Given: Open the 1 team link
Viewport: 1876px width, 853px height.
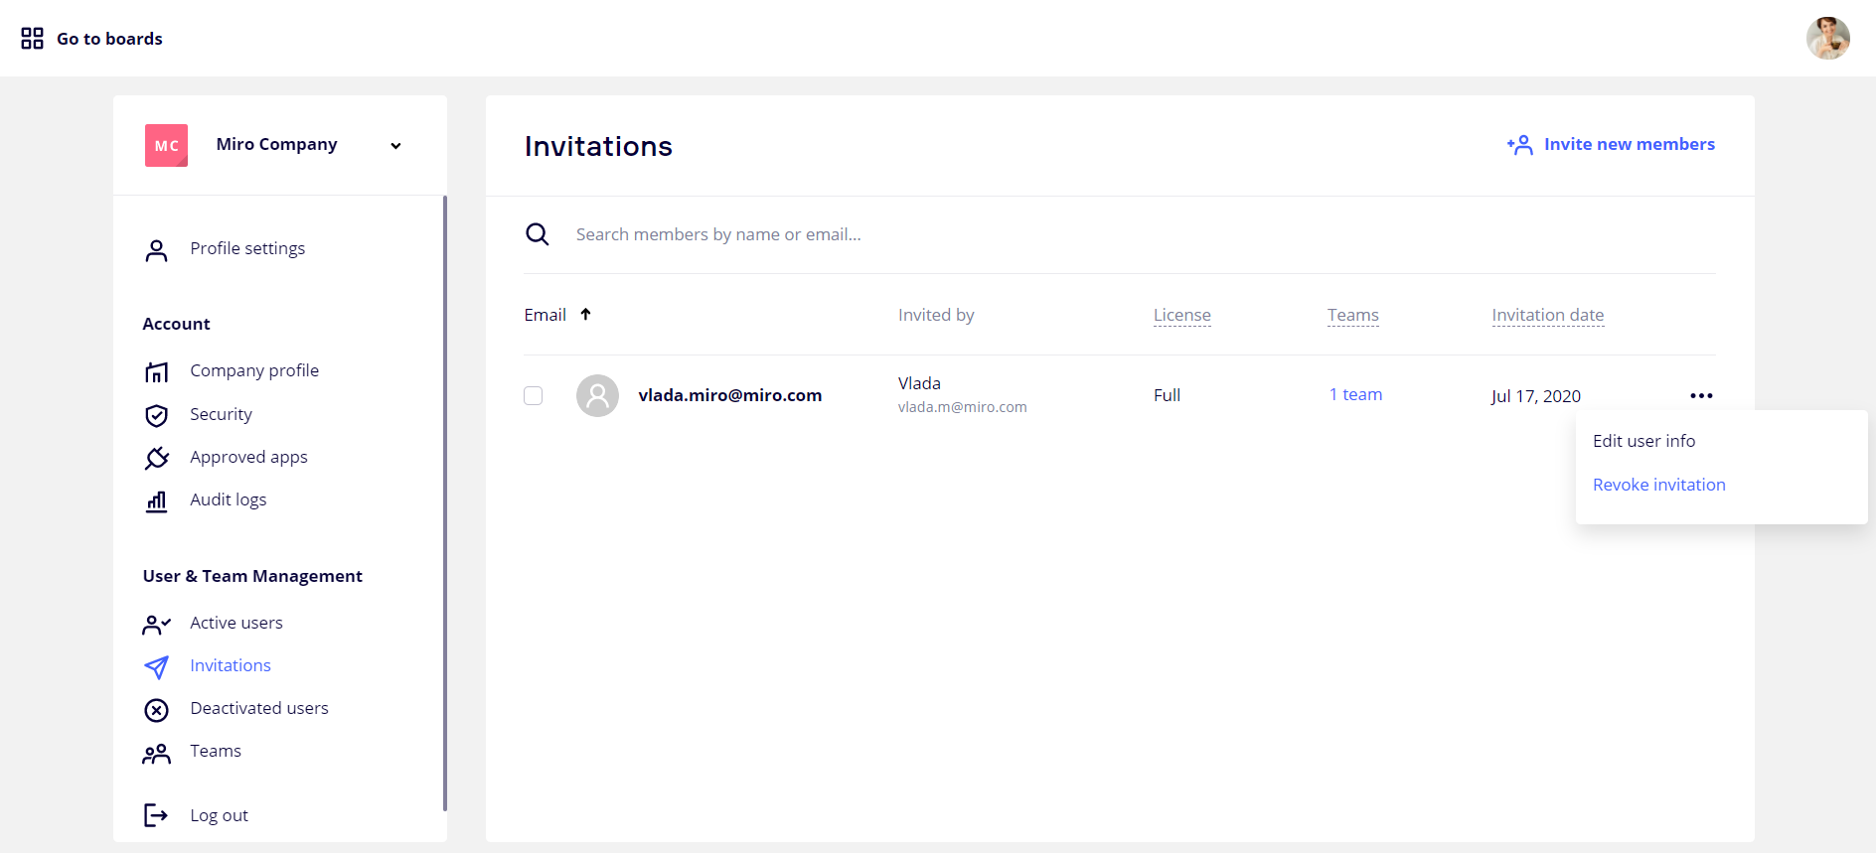Looking at the screenshot, I should click(1355, 394).
